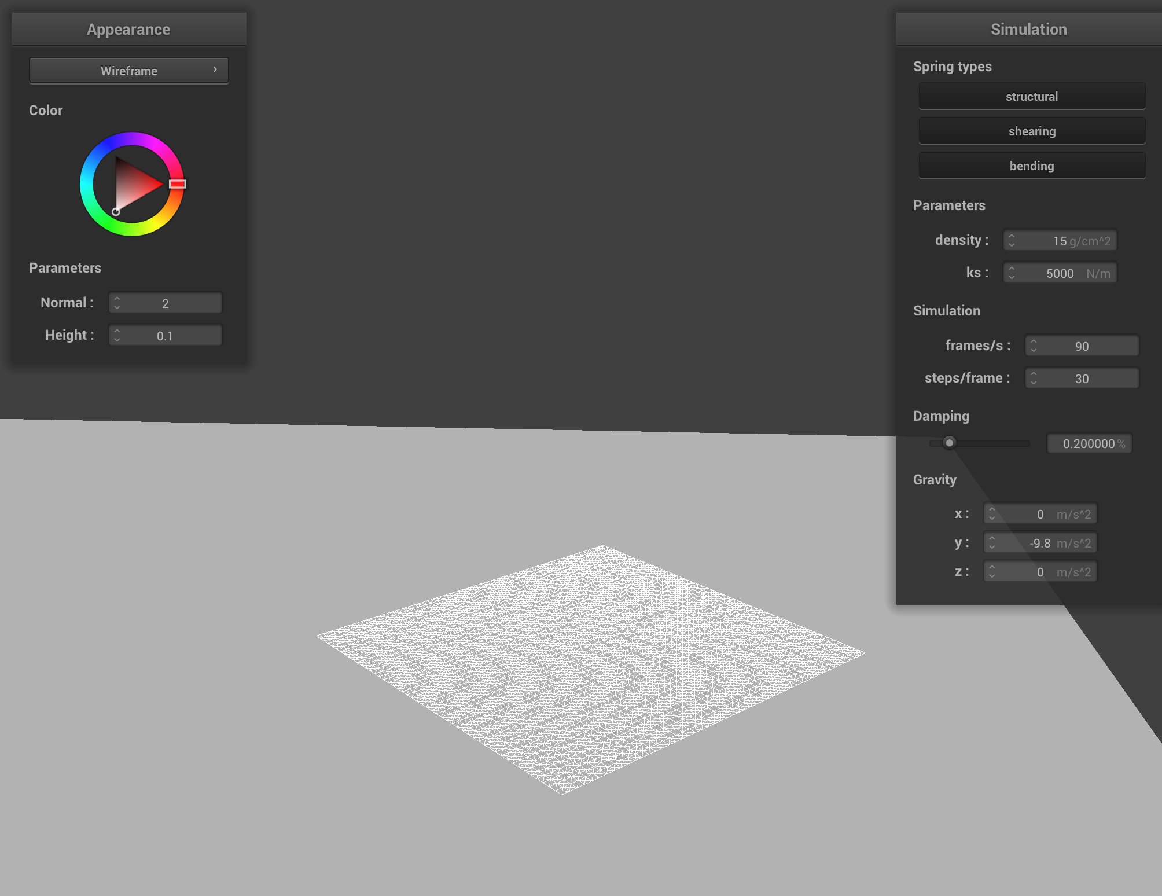The height and width of the screenshot is (896, 1162).
Task: Click the gravity z stepper arrows
Action: tap(992, 571)
